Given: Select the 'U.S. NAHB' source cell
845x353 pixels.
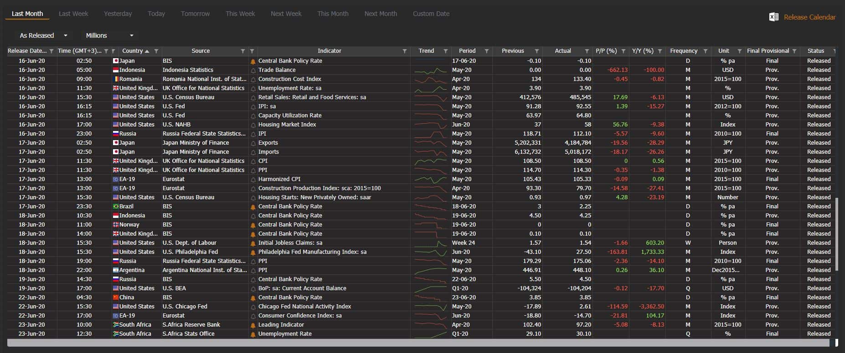Looking at the screenshot, I should 176,125.
